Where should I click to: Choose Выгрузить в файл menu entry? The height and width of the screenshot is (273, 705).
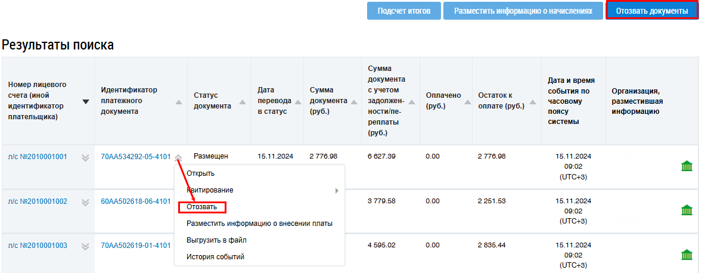(216, 240)
